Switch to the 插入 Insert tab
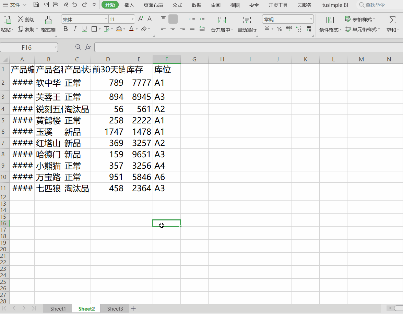 (129, 5)
